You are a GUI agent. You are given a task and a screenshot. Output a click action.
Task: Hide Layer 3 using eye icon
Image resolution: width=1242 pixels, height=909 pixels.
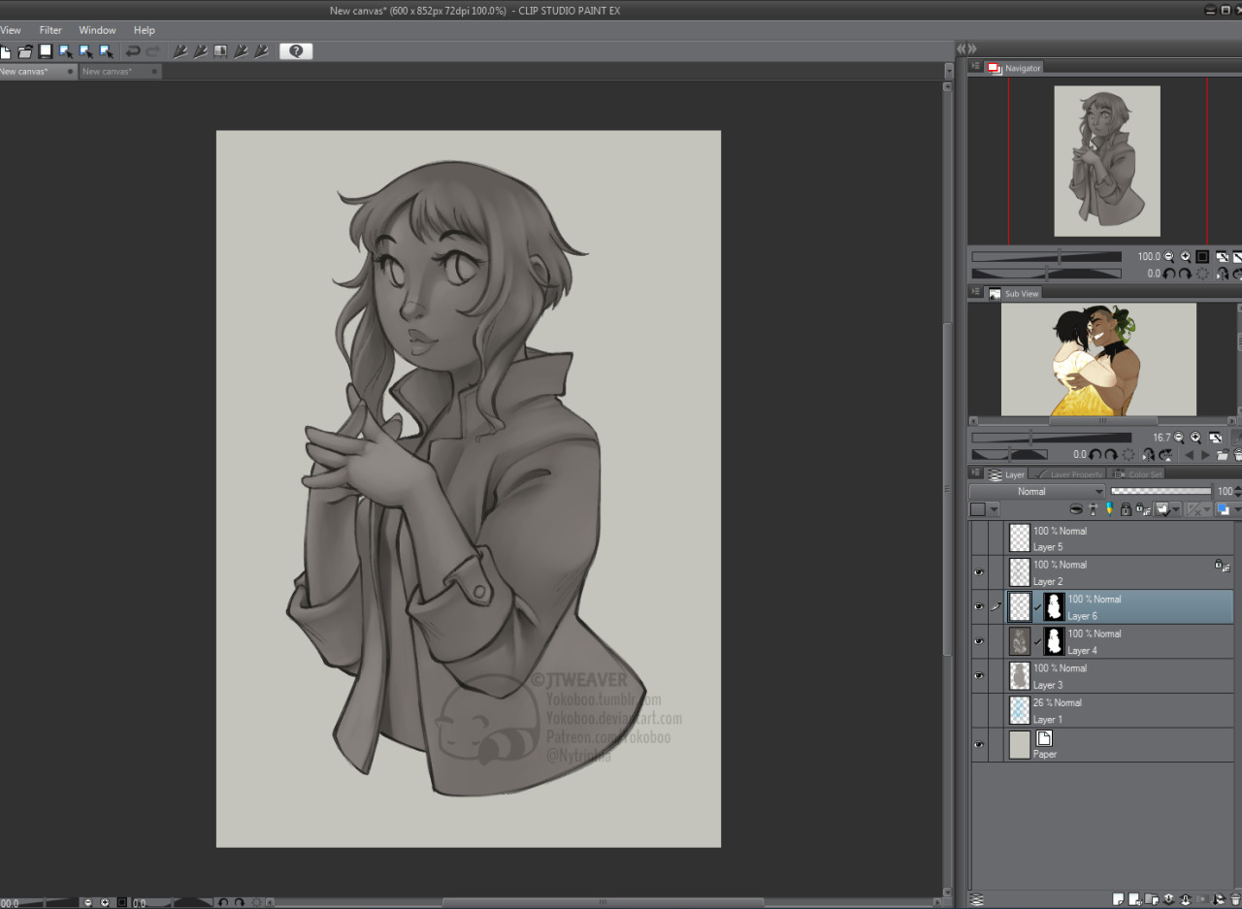pos(978,675)
